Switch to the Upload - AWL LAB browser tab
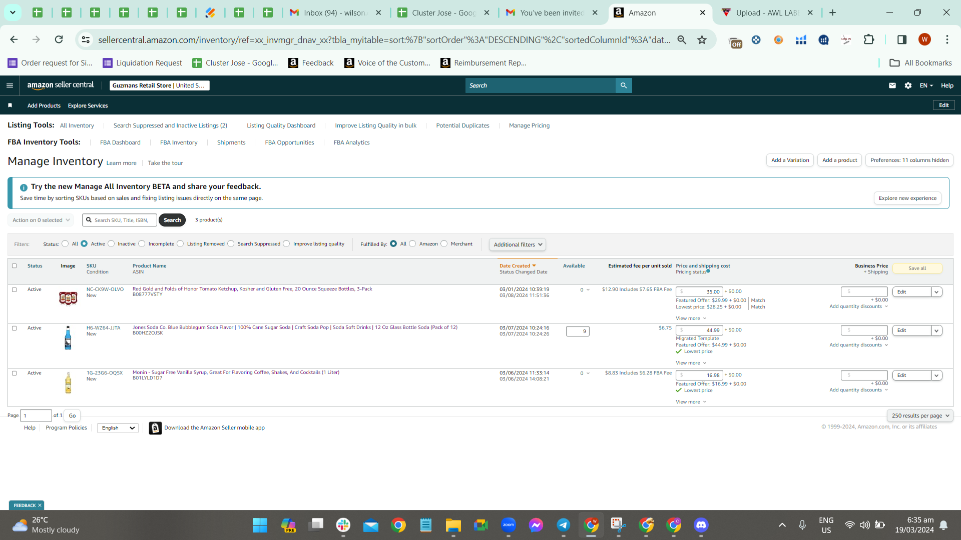Viewport: 961px width, 540px height. click(x=767, y=13)
